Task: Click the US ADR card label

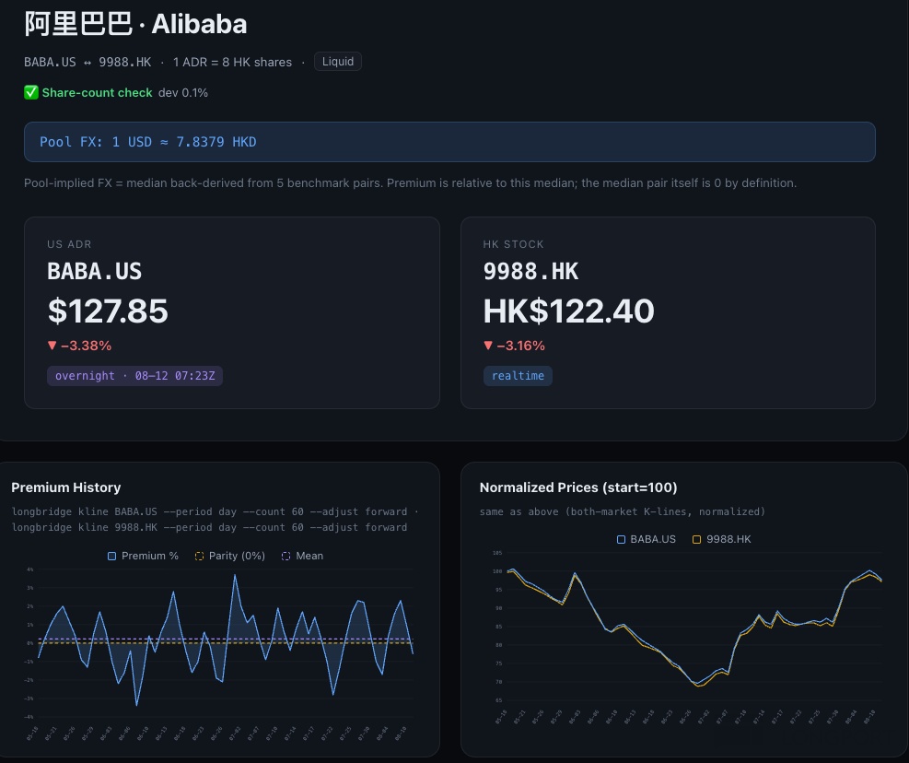Action: pyautogui.click(x=69, y=244)
